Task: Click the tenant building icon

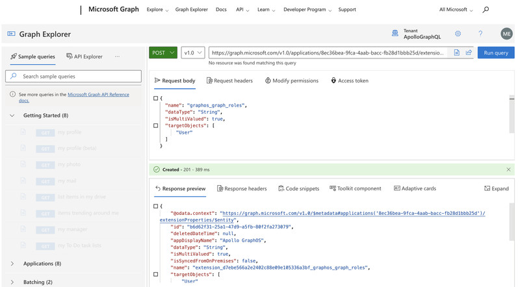Action: [x=395, y=33]
